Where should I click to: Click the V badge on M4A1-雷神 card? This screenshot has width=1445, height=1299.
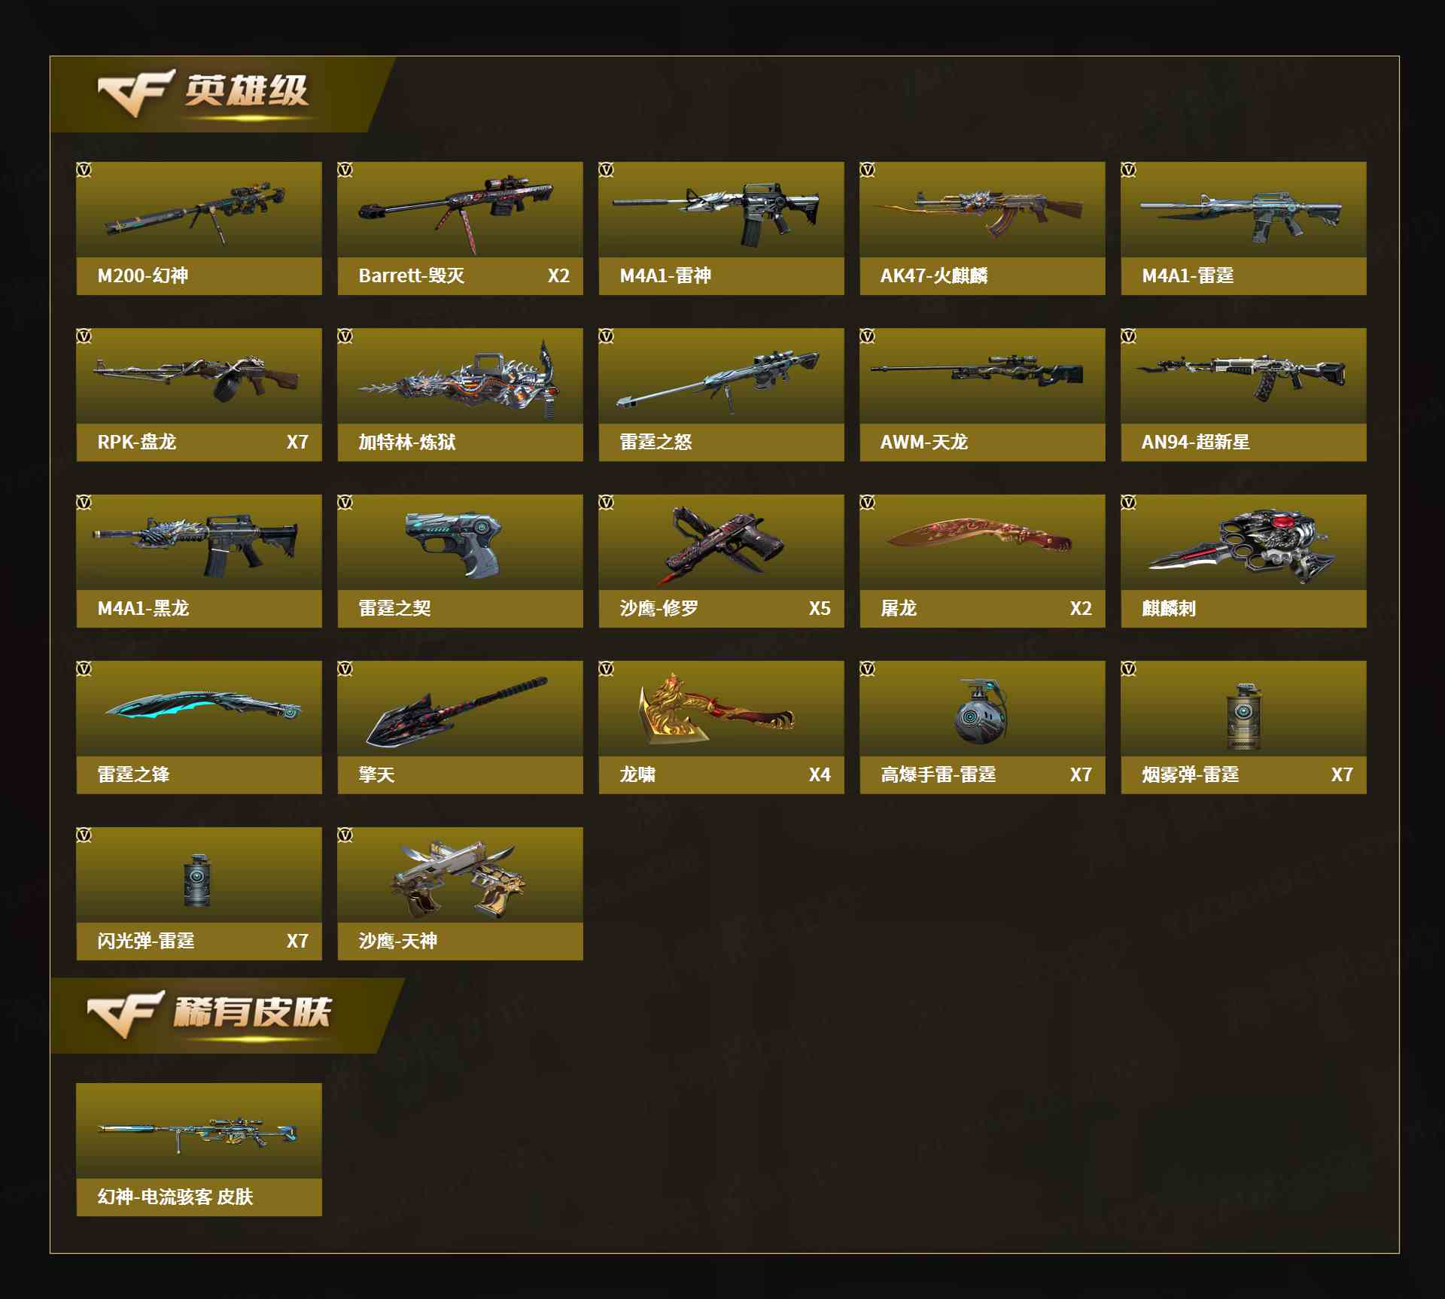coord(607,170)
